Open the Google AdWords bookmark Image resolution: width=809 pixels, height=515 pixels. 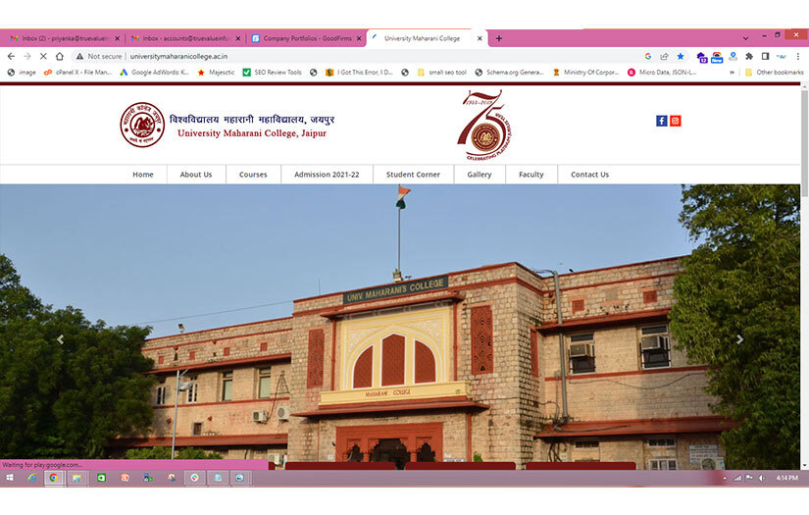pos(154,73)
